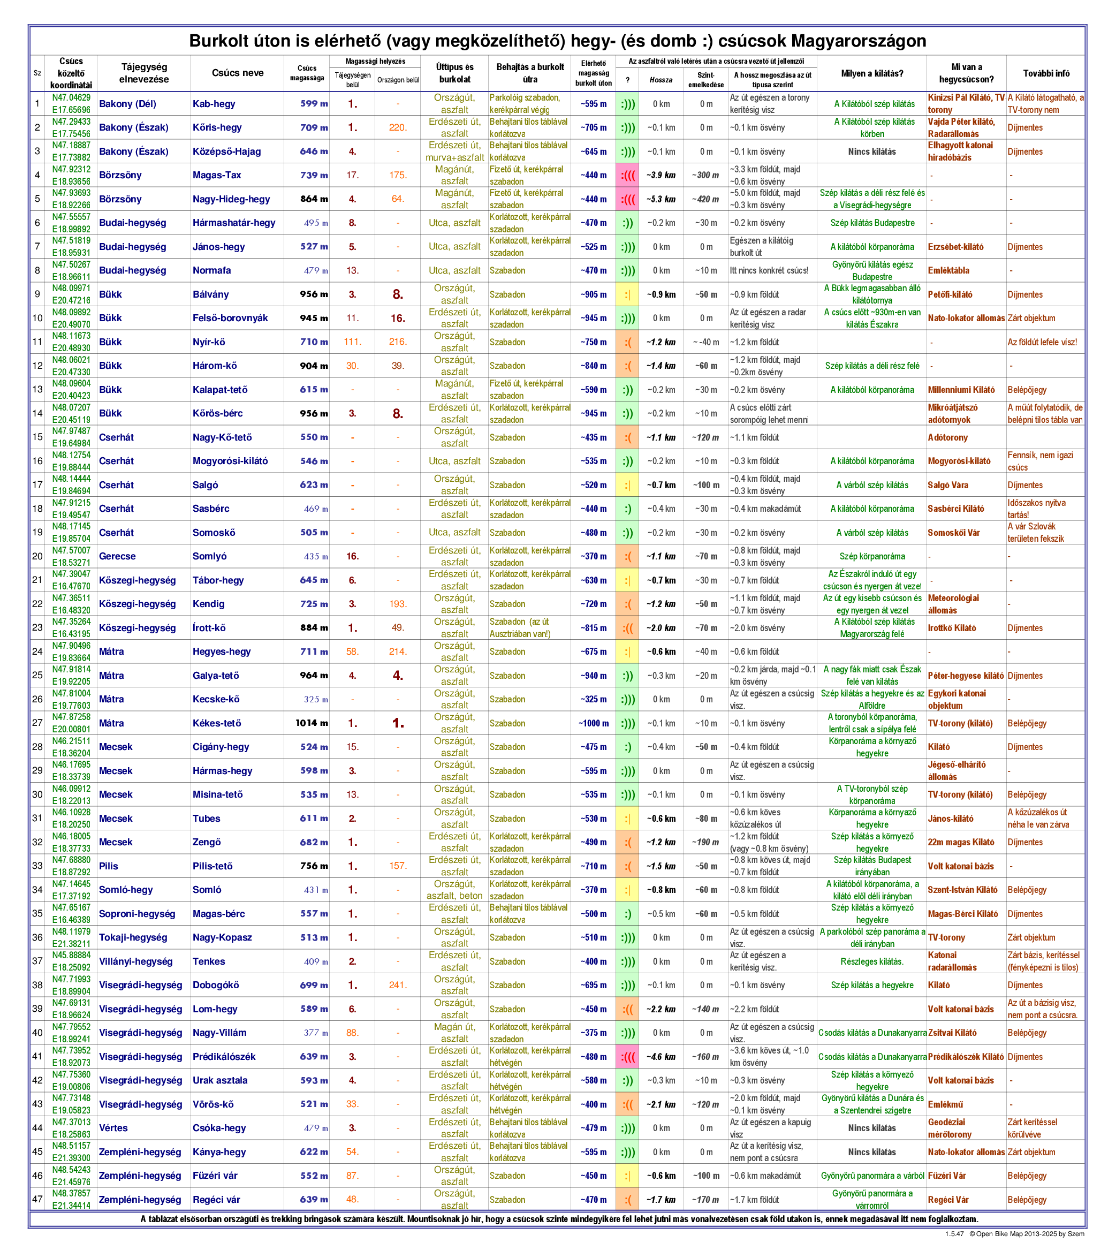Click the Open Bike Map copyright text
1116x1250 pixels.
pos(1026,1233)
